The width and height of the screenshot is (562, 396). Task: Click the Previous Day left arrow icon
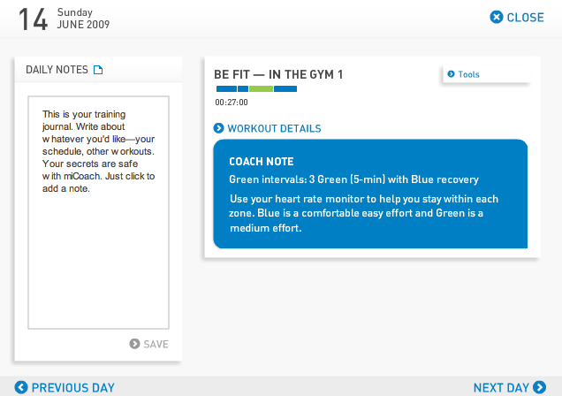[x=21, y=387]
